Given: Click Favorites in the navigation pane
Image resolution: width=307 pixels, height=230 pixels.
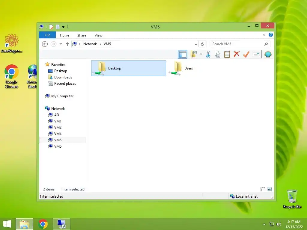Looking at the screenshot, I should [58, 65].
